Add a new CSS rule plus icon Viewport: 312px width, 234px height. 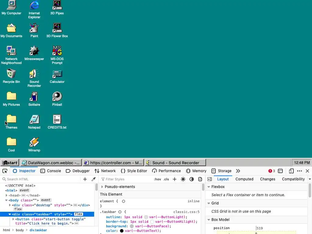tap(175, 179)
